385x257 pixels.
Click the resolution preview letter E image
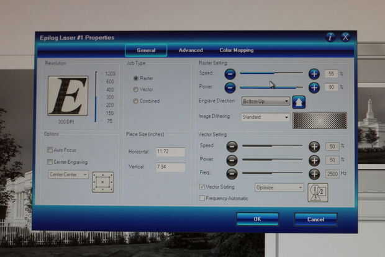[x=68, y=96]
